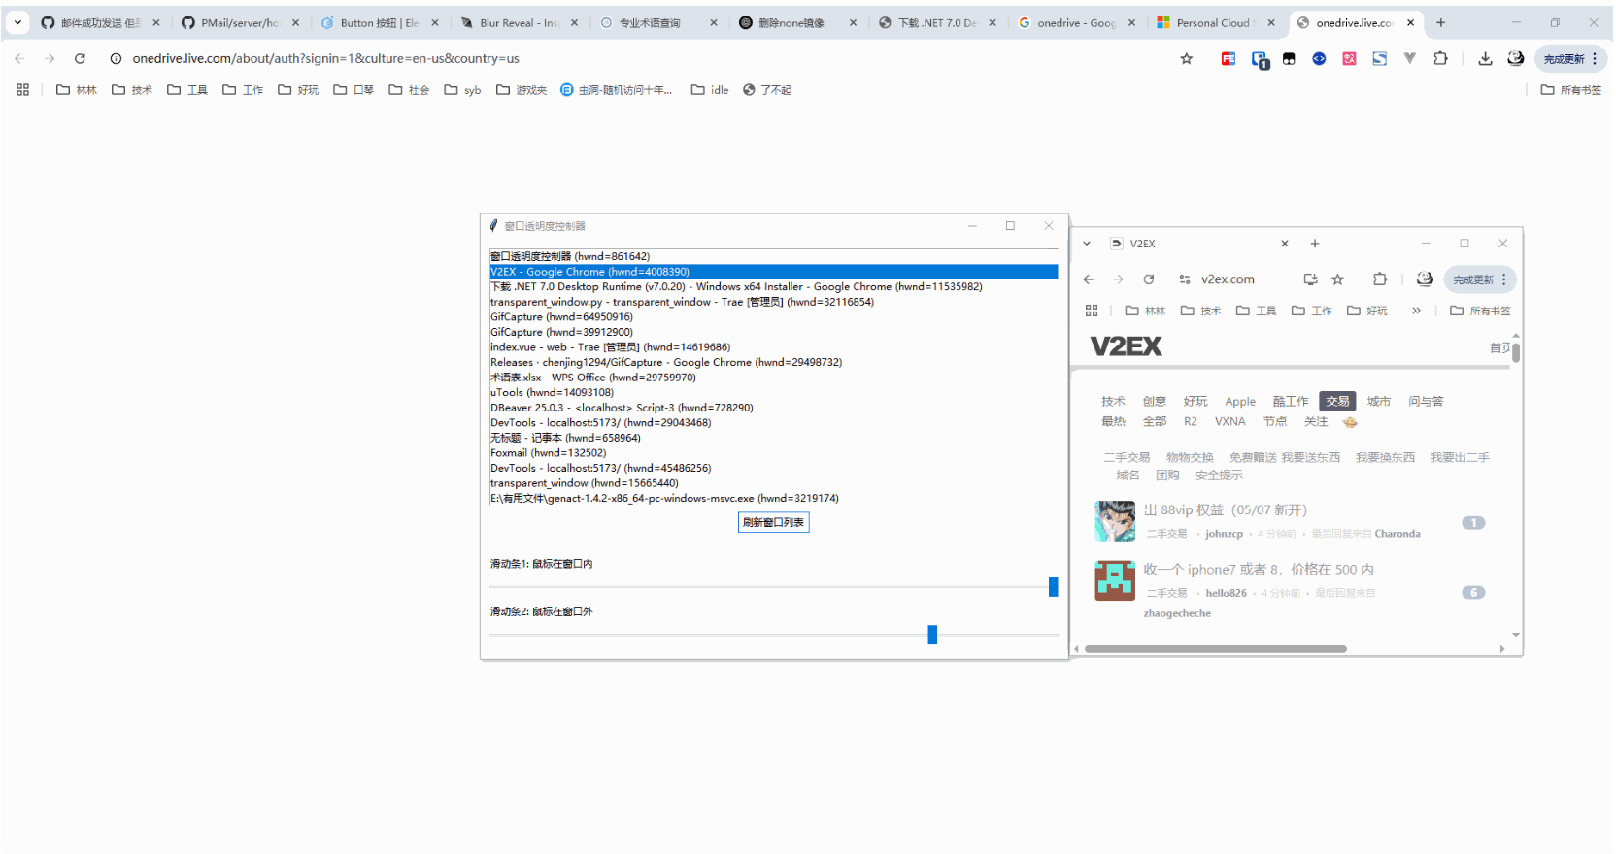
Task: Select the Apple category on V2EX
Action: tap(1240, 401)
